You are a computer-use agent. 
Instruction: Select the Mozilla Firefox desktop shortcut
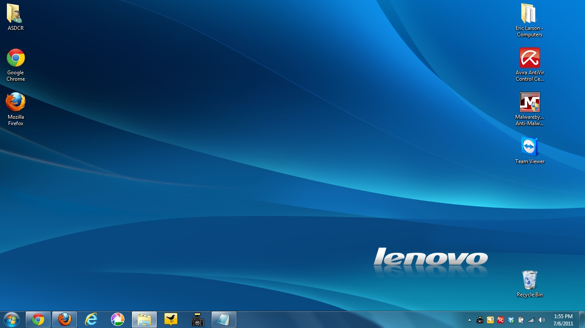[x=15, y=109]
